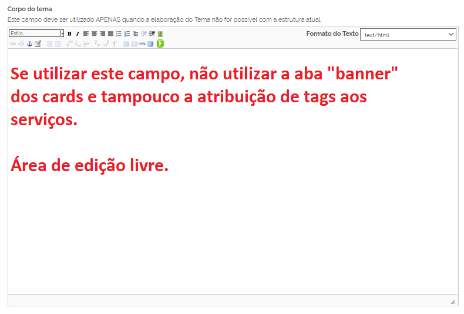This screenshot has width=464, height=314.
Task: Toggle italic formatting
Action: [x=78, y=34]
